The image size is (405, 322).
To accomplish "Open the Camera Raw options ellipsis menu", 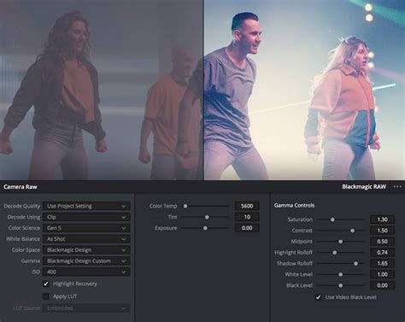I will point(397,187).
